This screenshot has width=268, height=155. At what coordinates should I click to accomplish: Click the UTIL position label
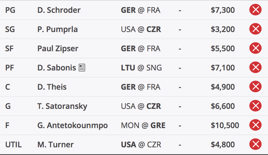[x=13, y=145]
